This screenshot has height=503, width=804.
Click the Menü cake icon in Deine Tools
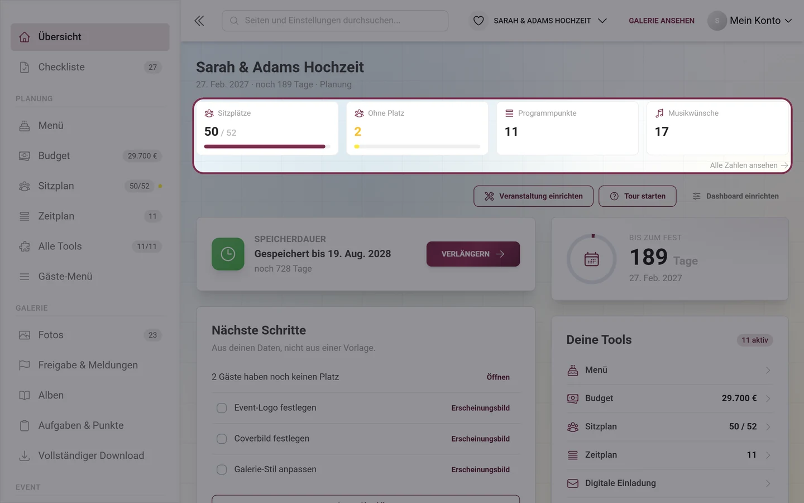573,371
